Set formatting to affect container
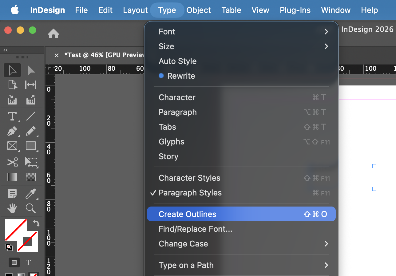Screen dimensions: 396x276 click(x=14, y=262)
